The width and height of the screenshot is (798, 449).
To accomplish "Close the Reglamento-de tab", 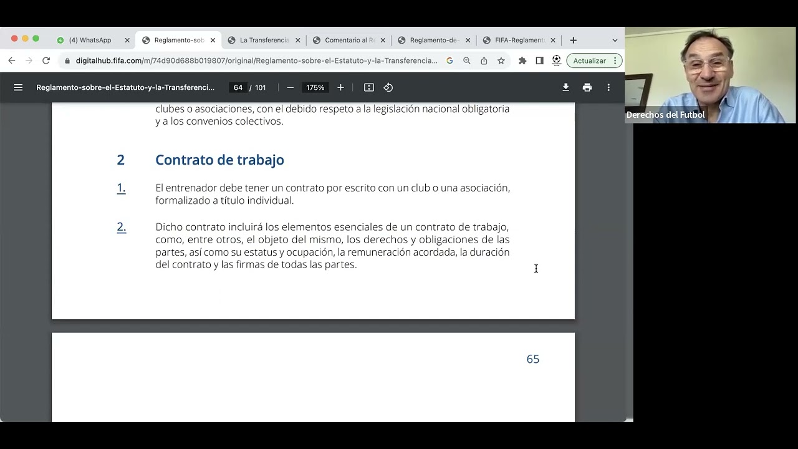I will 468,40.
